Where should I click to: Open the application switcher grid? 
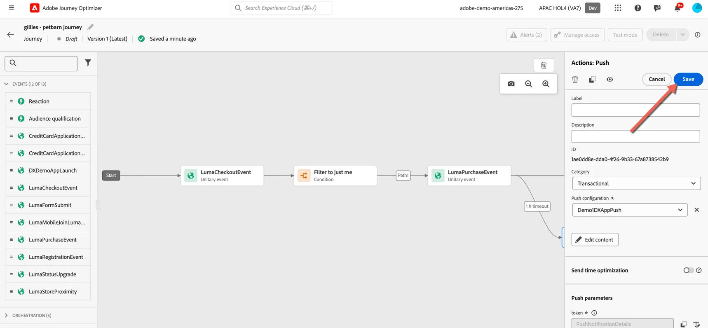click(618, 8)
